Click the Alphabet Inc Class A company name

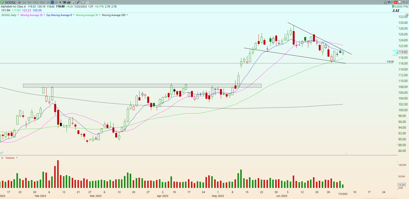pos(13,6)
